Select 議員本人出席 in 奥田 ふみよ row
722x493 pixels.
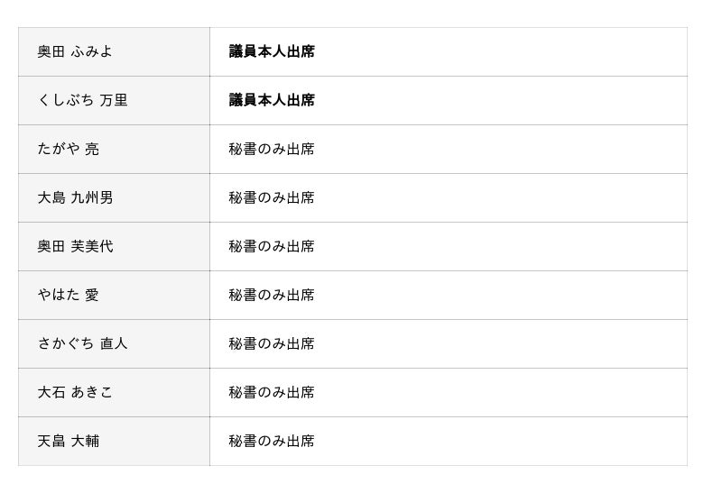point(272,52)
